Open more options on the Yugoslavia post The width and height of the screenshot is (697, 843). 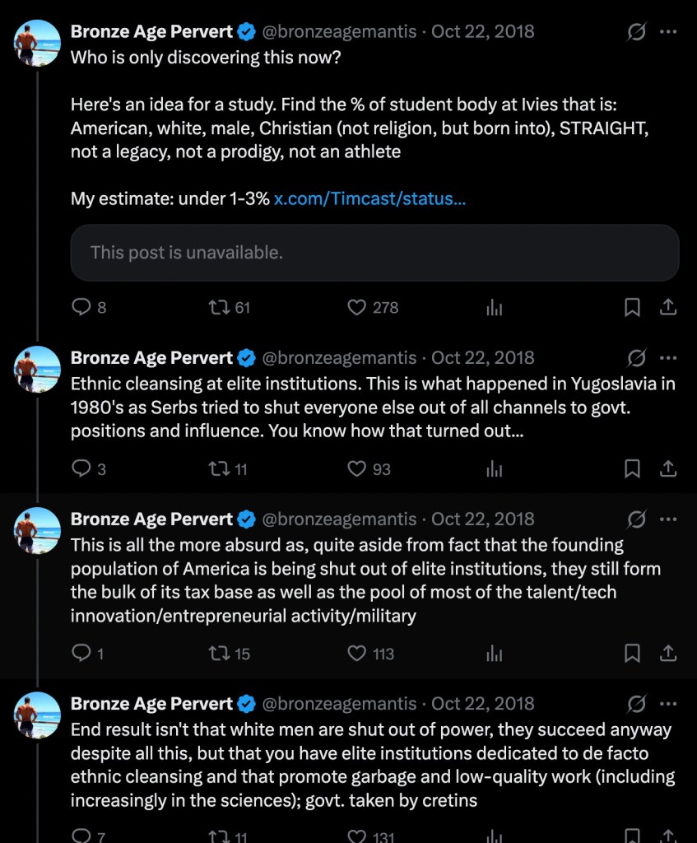(x=668, y=357)
